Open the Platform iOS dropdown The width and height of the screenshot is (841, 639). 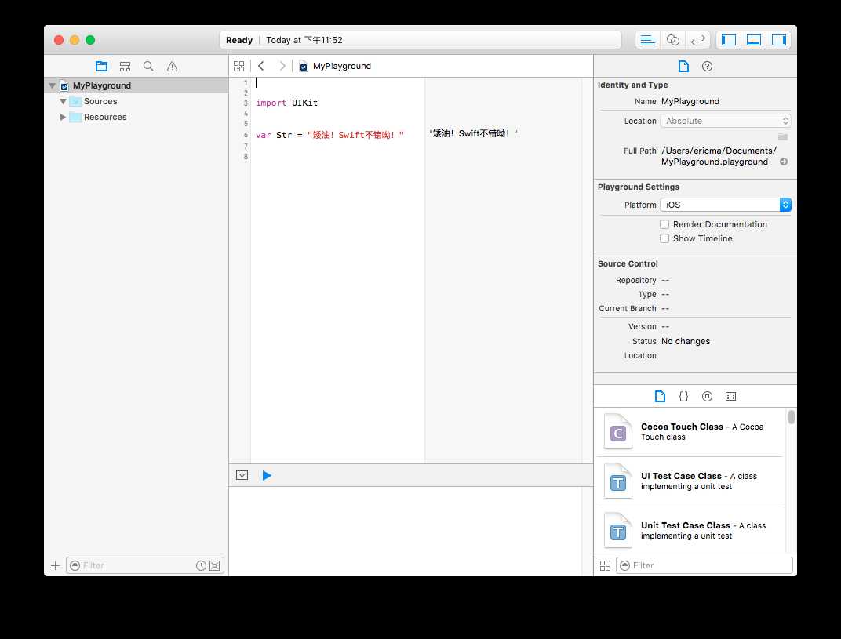pos(726,205)
